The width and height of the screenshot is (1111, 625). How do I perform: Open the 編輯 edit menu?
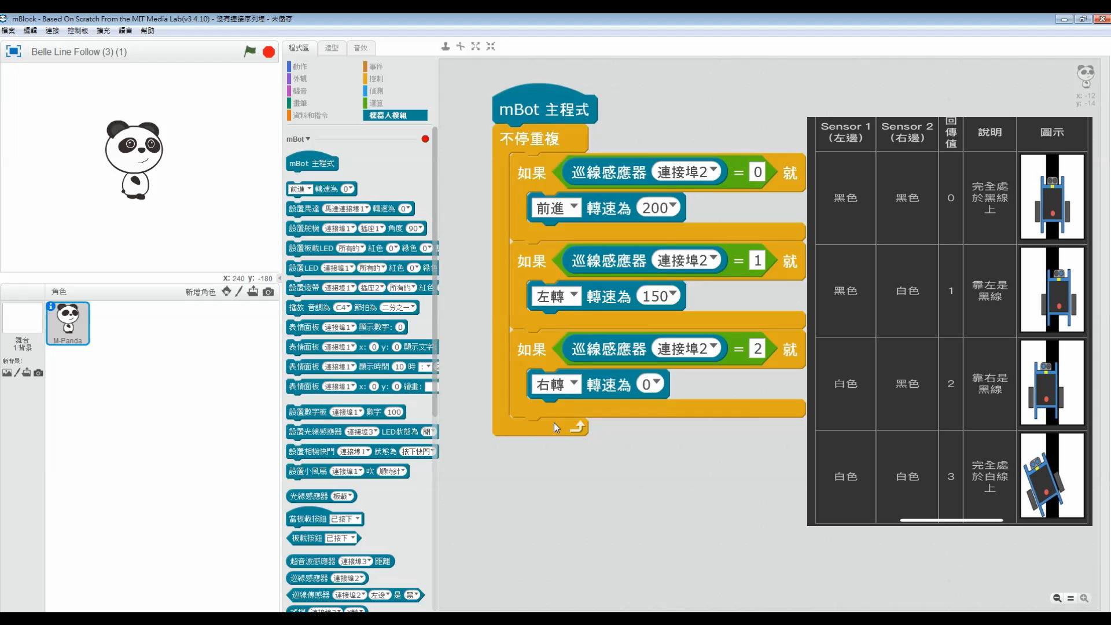(x=30, y=31)
